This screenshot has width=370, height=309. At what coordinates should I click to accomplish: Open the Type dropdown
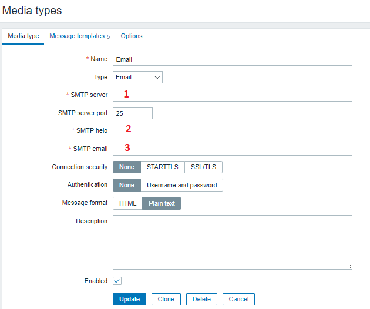pos(137,77)
